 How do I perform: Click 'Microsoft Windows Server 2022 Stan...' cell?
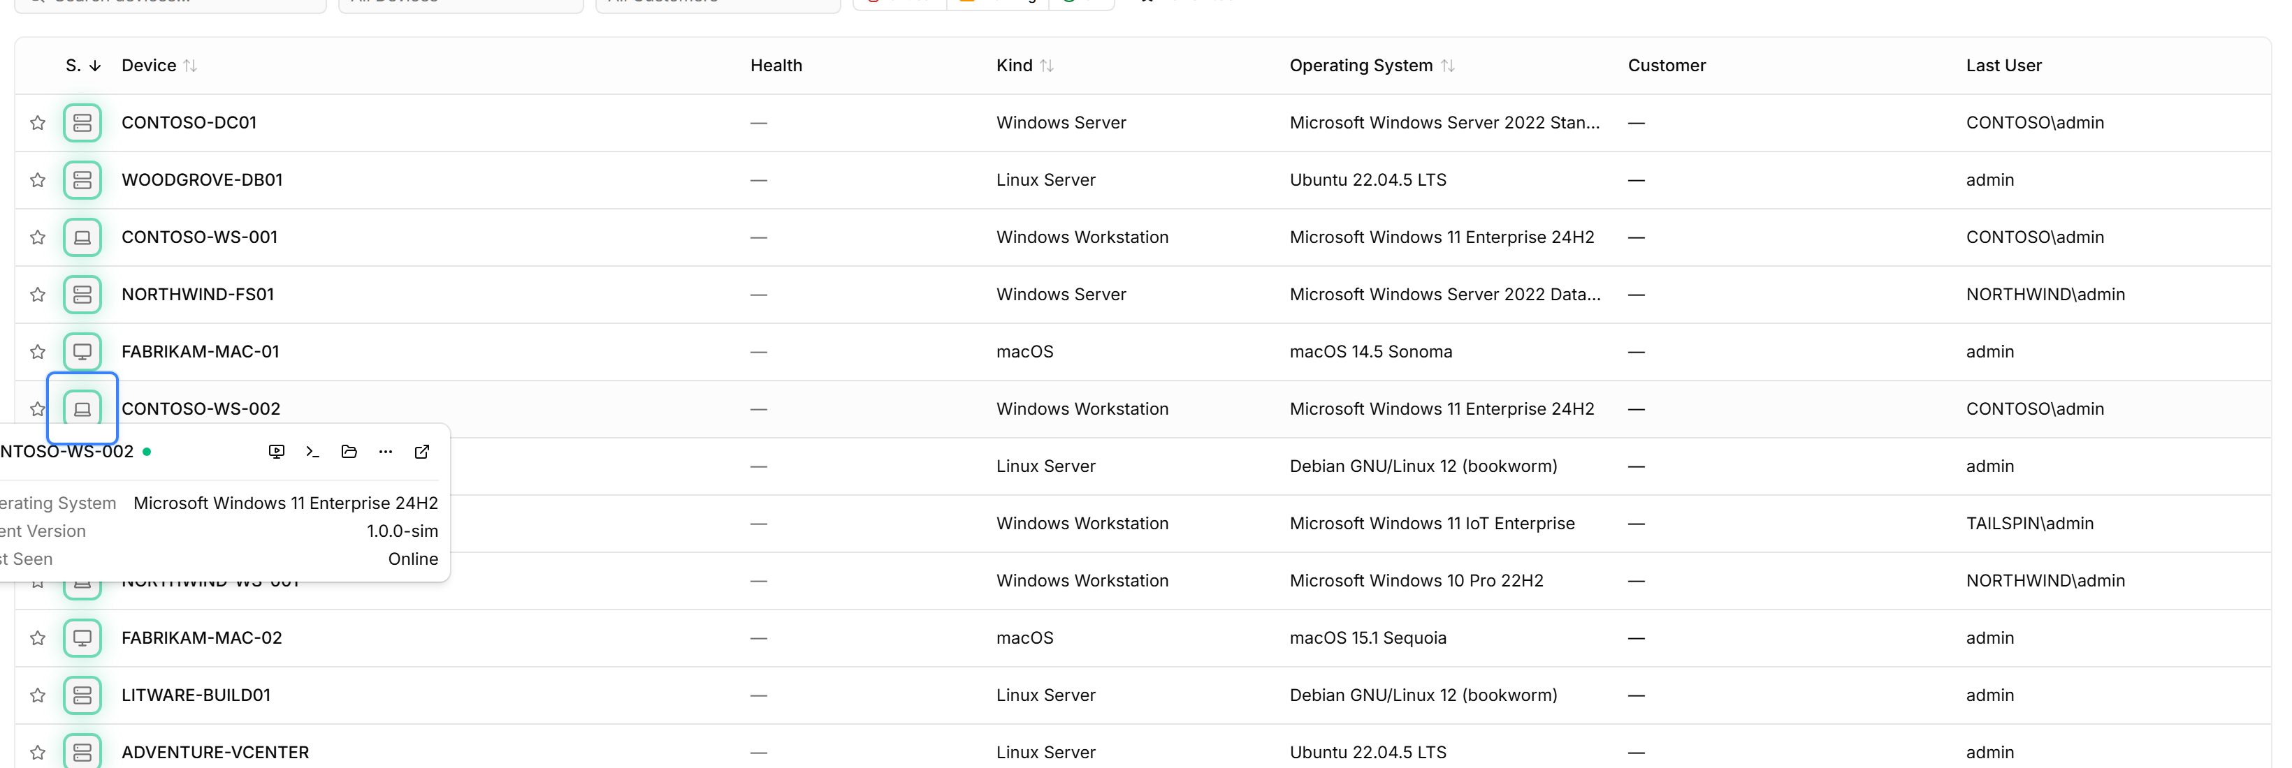click(x=1444, y=123)
